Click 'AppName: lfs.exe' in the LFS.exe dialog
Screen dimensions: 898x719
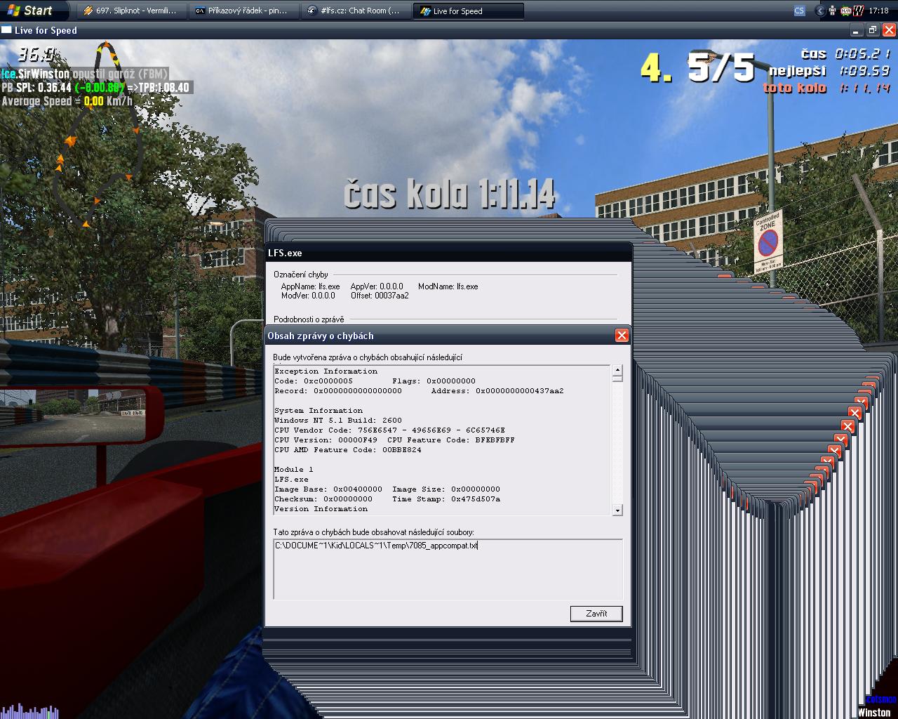click(310, 286)
